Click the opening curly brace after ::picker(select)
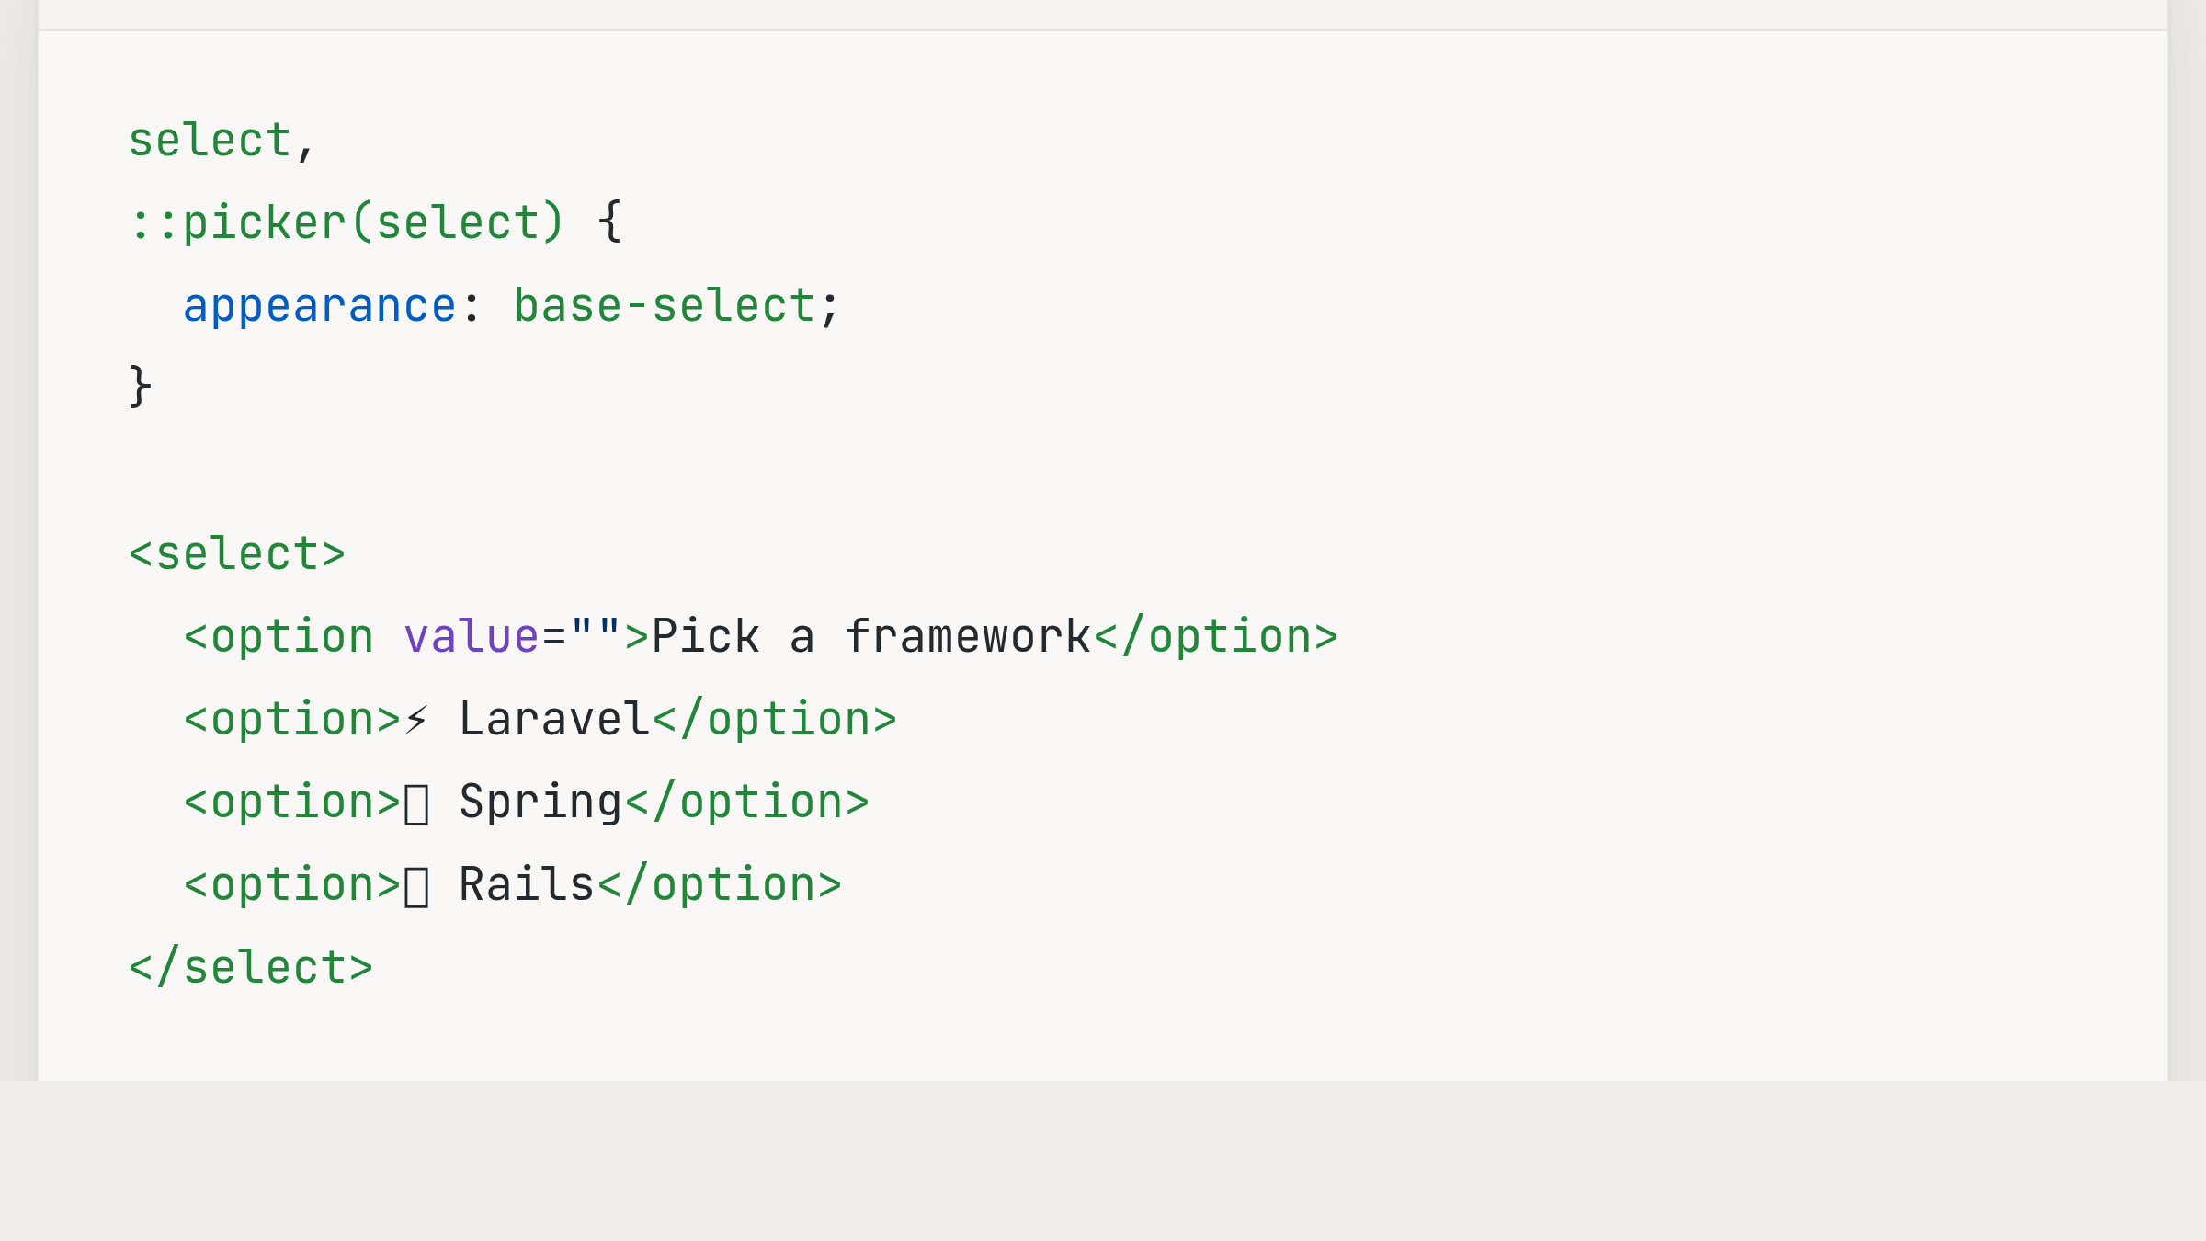 coord(609,222)
